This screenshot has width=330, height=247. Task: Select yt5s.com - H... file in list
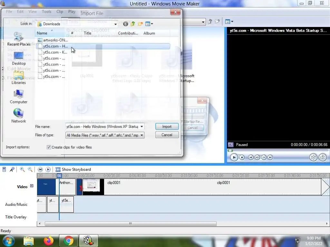click(x=103, y=46)
